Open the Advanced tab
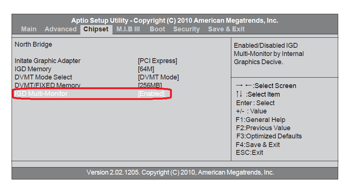Viewport: 352px width, 194px height. pos(61,29)
